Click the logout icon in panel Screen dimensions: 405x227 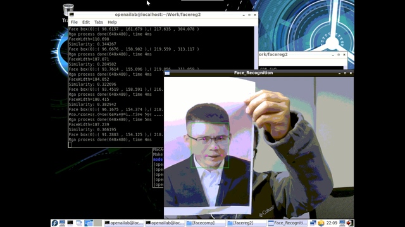pyautogui.click(x=350, y=223)
